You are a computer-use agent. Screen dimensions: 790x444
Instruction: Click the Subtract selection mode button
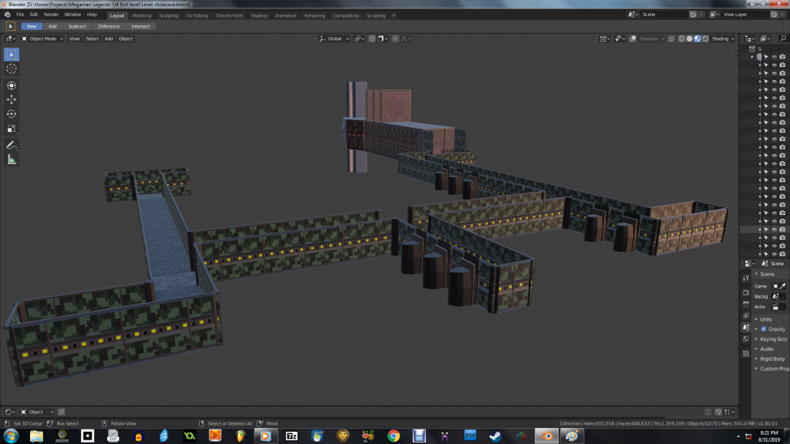click(x=77, y=26)
